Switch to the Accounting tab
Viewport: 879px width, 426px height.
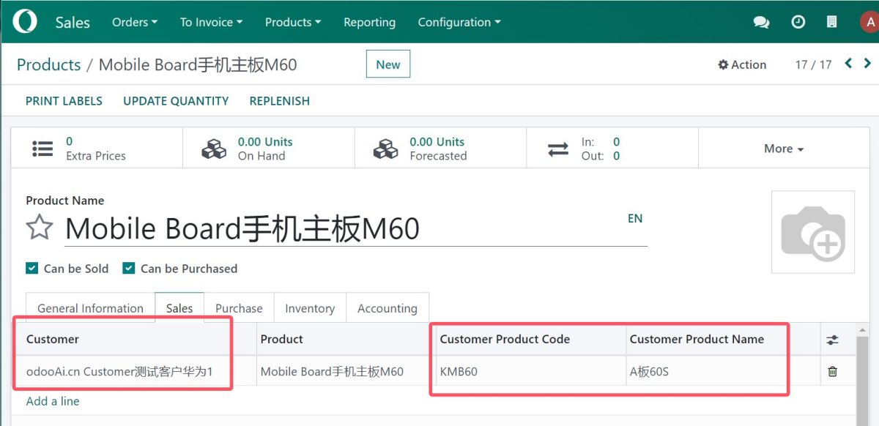point(387,308)
